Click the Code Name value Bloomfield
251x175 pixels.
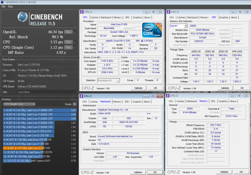tap(109, 28)
